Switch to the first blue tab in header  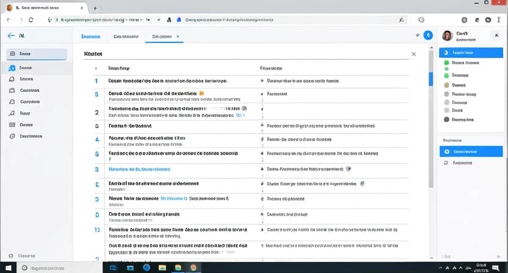(91, 37)
